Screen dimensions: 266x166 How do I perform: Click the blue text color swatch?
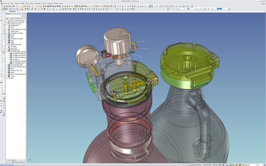[219, 9]
